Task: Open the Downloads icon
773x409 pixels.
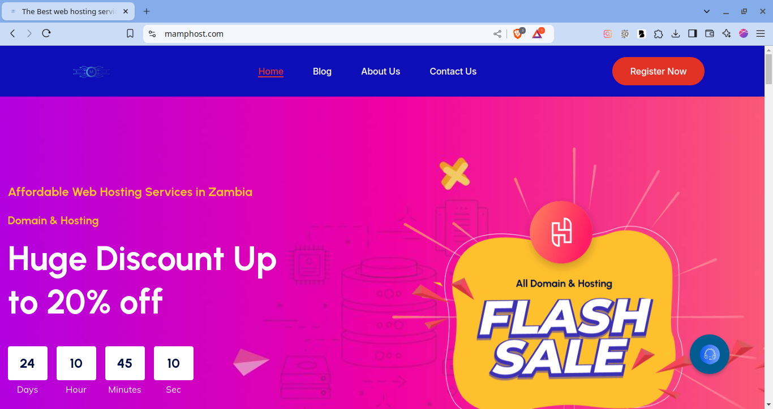Action: click(676, 34)
